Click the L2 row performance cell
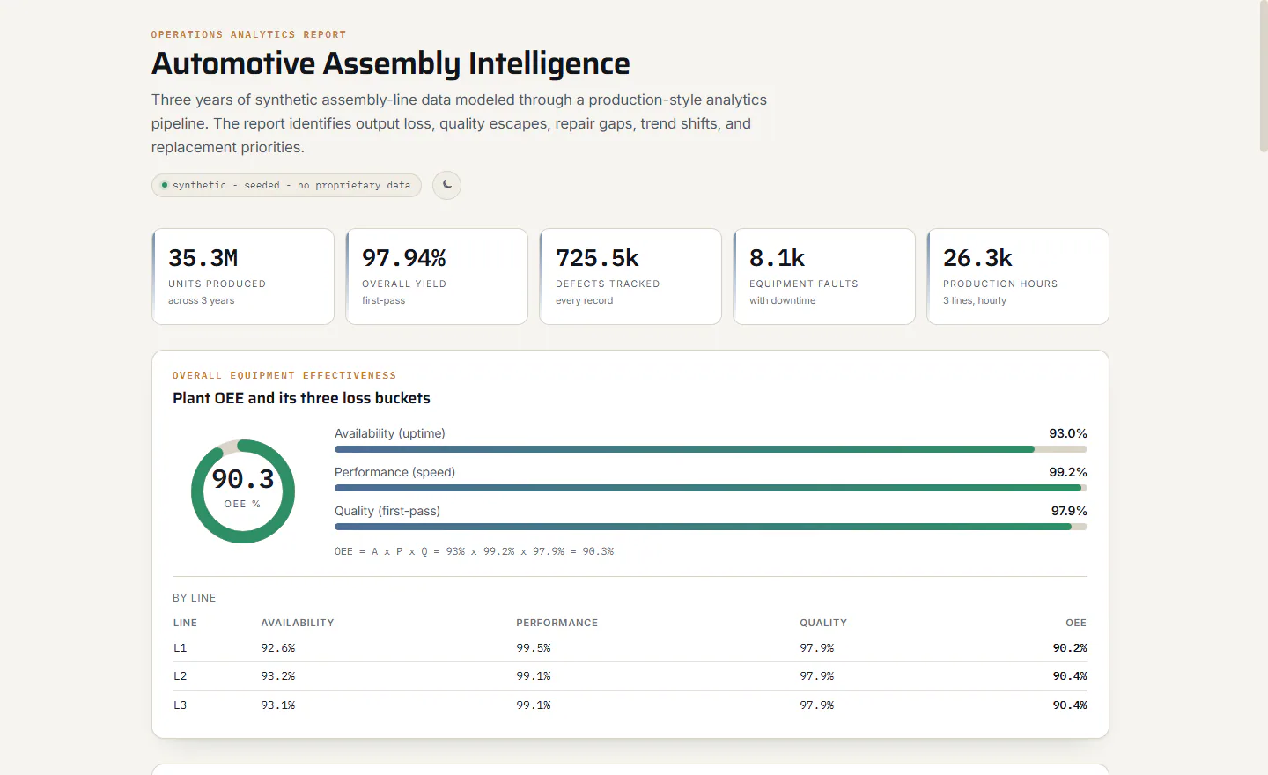The height and width of the screenshot is (775, 1268). click(x=534, y=676)
